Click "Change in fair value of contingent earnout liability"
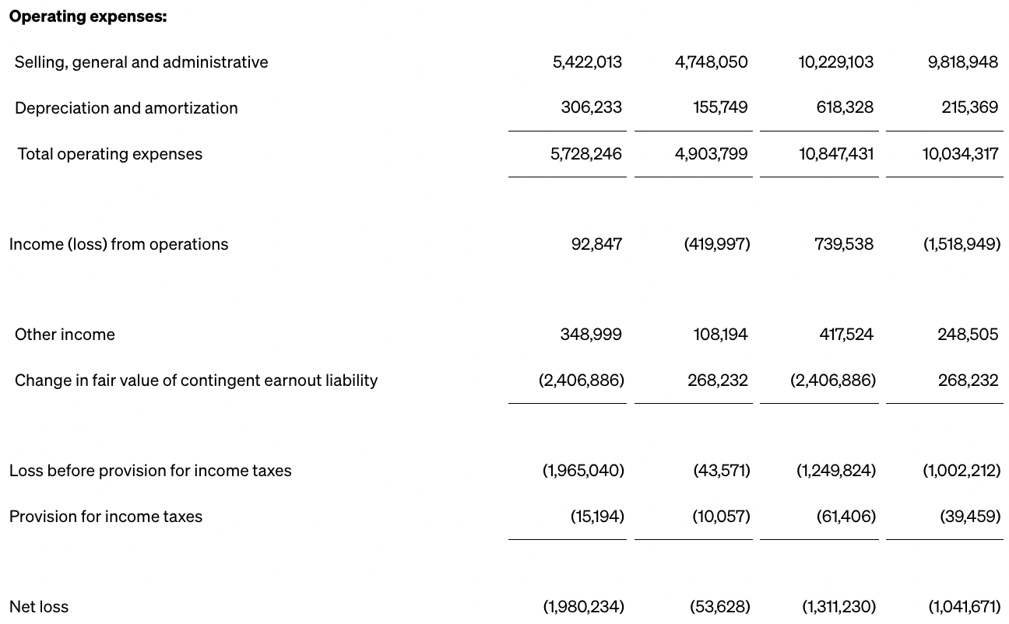Viewport: 1009px width, 624px height. 196,380
